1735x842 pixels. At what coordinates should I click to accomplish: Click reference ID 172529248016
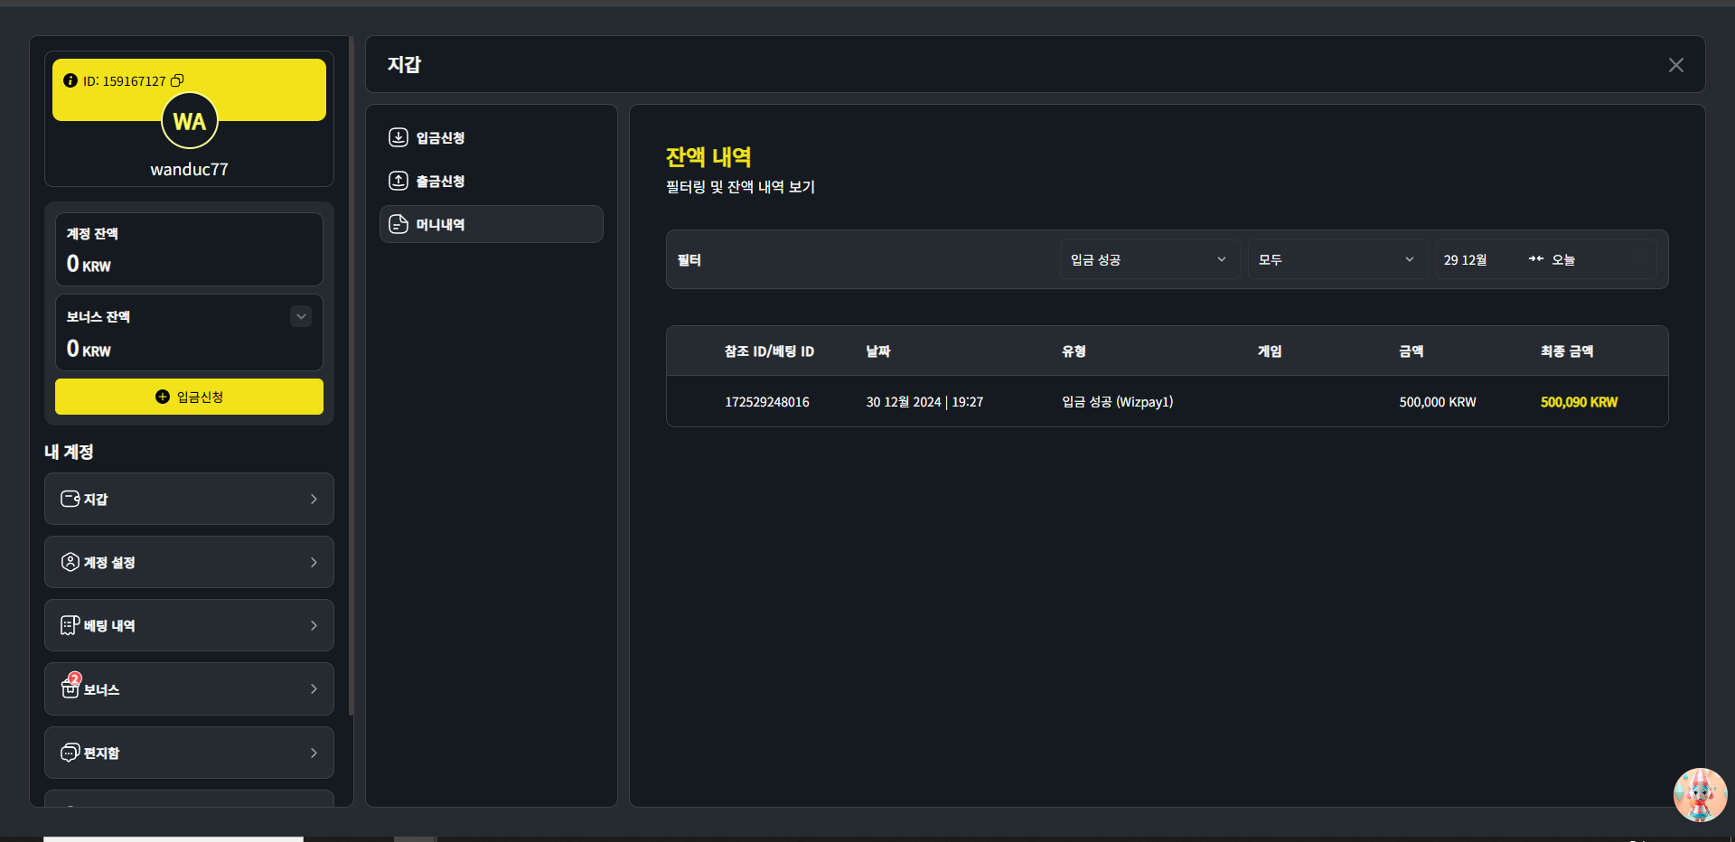[x=766, y=402]
